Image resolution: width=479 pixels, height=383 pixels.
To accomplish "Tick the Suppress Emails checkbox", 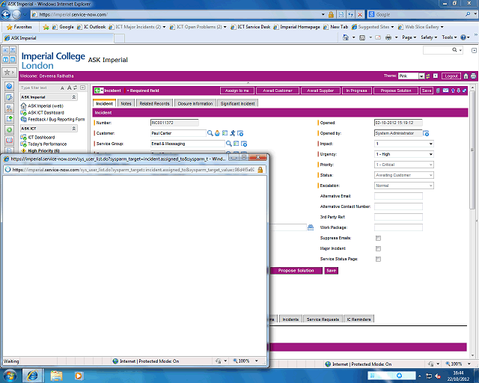I will pyautogui.click(x=378, y=238).
